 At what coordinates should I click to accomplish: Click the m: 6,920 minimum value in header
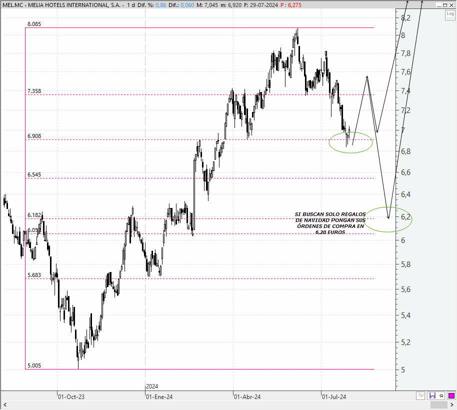(231, 5)
